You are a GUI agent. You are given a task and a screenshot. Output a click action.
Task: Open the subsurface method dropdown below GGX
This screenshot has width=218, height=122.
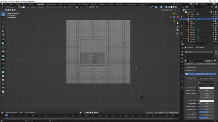coord(205,85)
